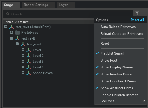The width and height of the screenshot is (148, 108).
Task: Switch to the Render Settings tab
Action: pyautogui.click(x=39, y=5)
